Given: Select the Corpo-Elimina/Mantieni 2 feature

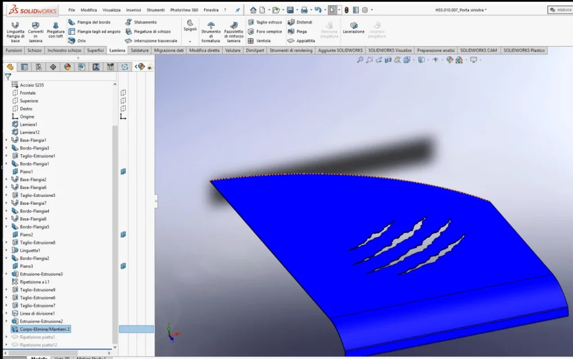Looking at the screenshot, I should pyautogui.click(x=40, y=329).
